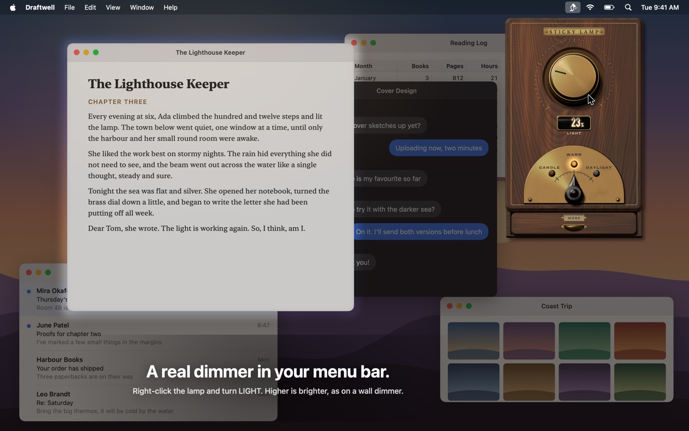Open the File menu
689x431 pixels.
[69, 8]
